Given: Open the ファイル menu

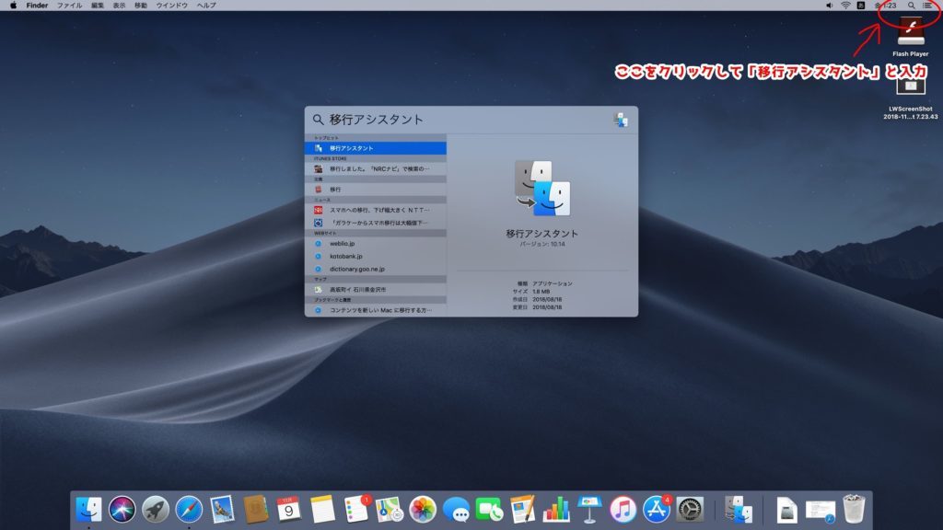Looking at the screenshot, I should [69, 6].
